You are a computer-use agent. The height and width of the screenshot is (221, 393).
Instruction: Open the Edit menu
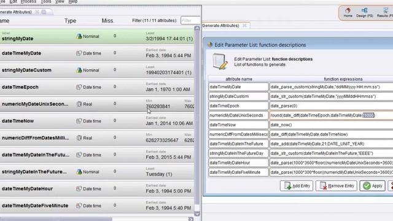click(x=13, y=1)
